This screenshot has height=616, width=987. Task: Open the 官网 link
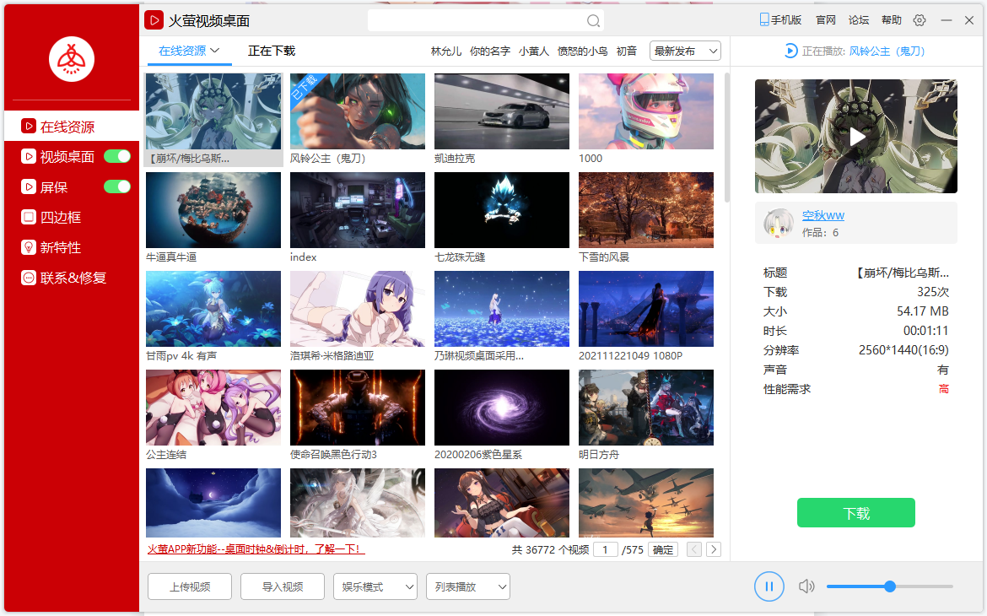click(x=826, y=20)
